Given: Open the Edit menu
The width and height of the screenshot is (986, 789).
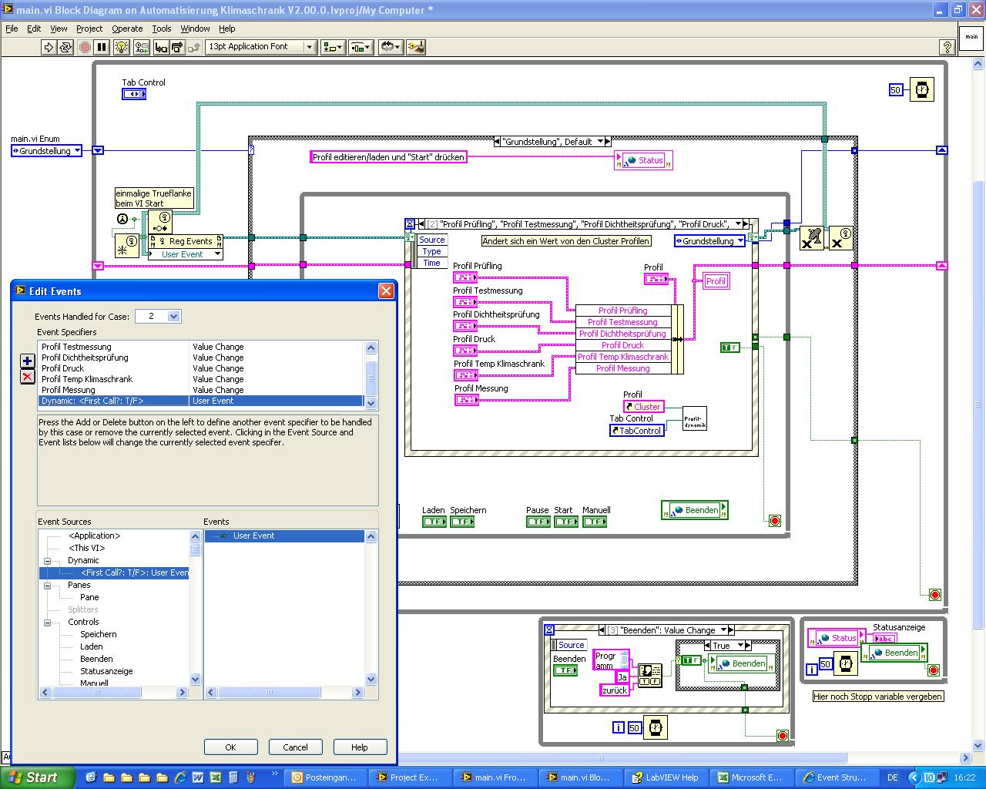Looking at the screenshot, I should [34, 29].
